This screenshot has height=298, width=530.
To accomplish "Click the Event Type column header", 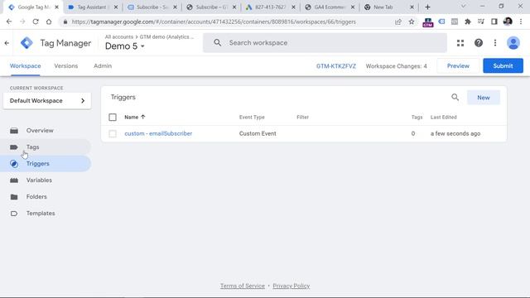I will (x=252, y=118).
